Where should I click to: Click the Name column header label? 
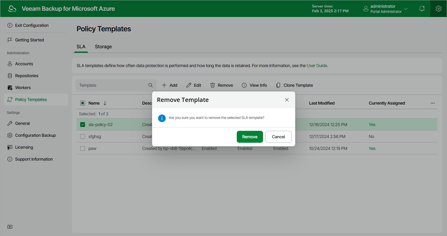tap(94, 103)
